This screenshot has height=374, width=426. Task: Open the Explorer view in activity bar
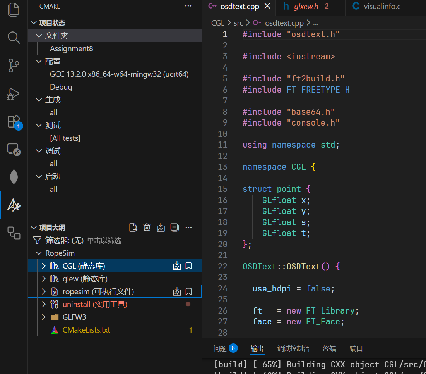(x=14, y=10)
